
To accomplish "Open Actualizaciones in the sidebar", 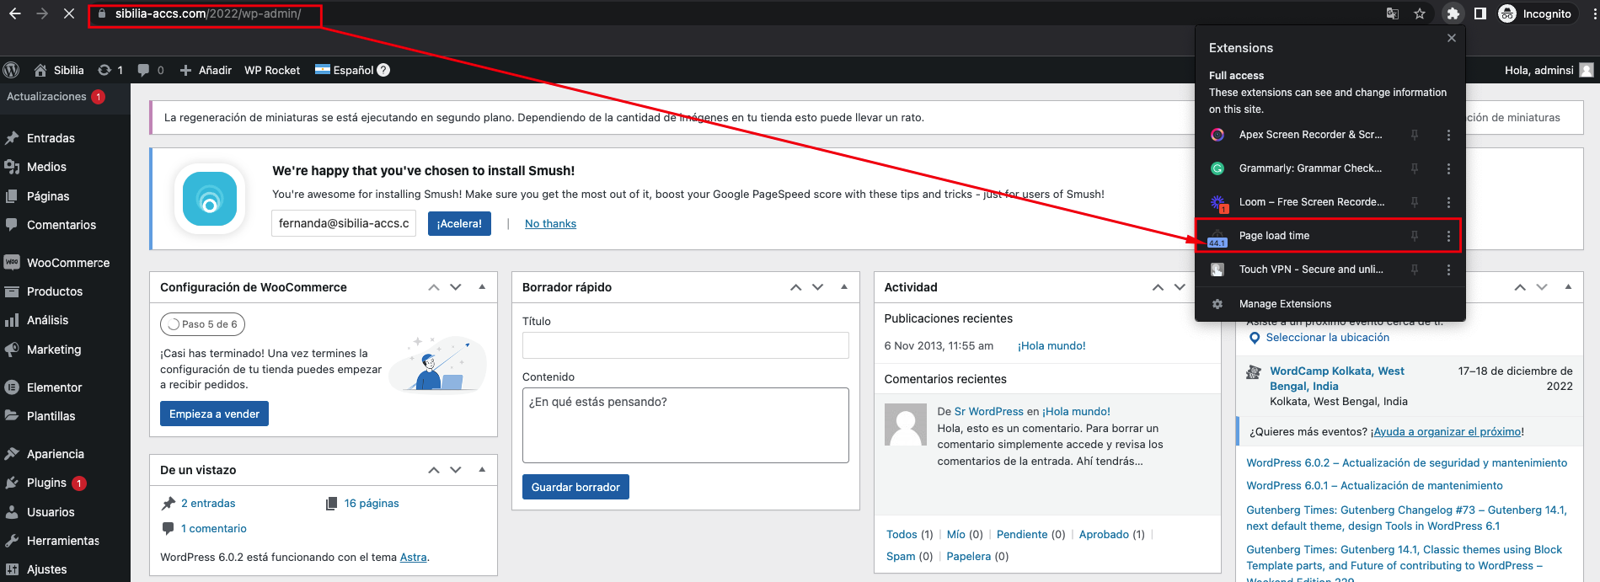I will click(56, 97).
